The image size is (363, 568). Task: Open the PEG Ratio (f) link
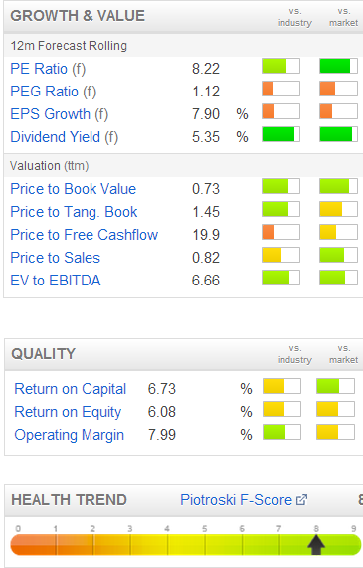(54, 92)
